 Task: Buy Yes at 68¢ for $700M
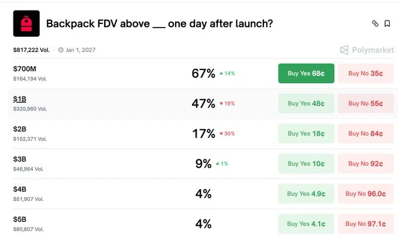tap(306, 73)
